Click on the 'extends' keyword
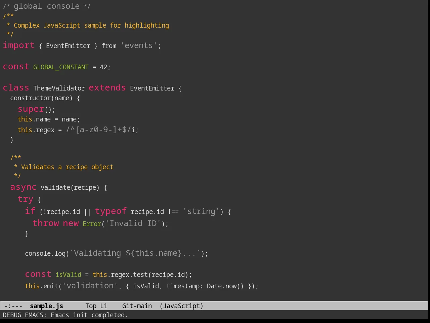This screenshot has width=430, height=323. coord(107,87)
